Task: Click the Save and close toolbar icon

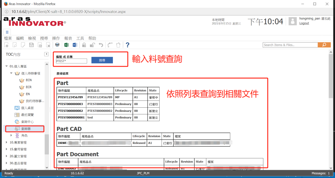Action: click(x=40, y=45)
